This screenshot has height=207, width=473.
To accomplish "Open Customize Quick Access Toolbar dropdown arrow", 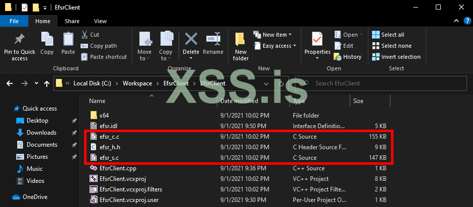I will click(x=45, y=8).
